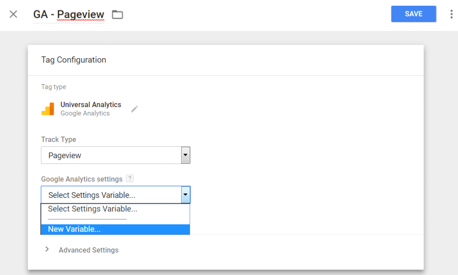Choose the Select Settings Variable list option
This screenshot has width=458, height=275.
coord(93,209)
